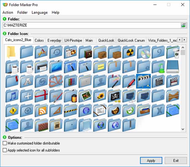This screenshot has height=167, width=190.
Task: Click the browse folder button
Action: [184, 25]
